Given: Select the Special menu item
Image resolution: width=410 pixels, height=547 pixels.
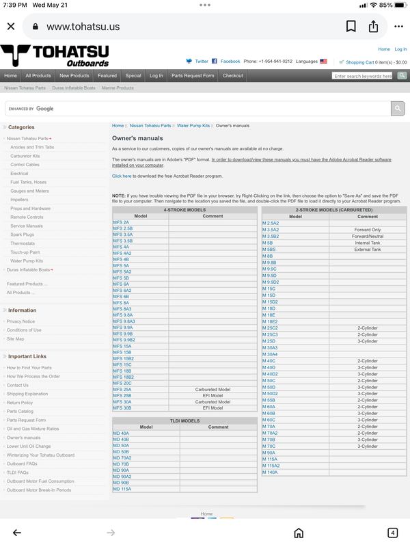Looking at the screenshot, I should point(133,75).
